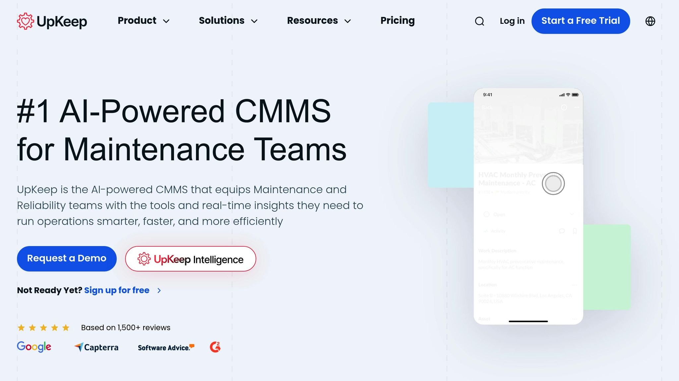Click the five-star rating icons

click(x=43, y=328)
